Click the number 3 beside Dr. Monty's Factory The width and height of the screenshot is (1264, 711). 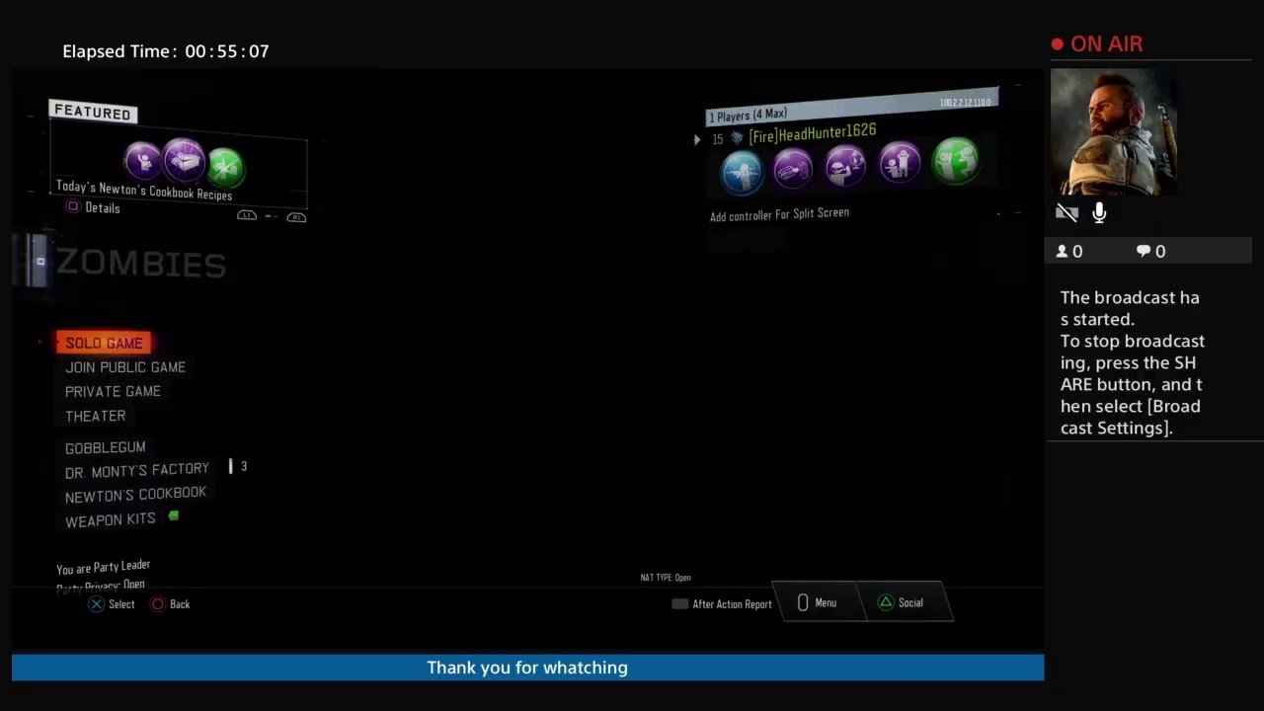click(x=244, y=466)
